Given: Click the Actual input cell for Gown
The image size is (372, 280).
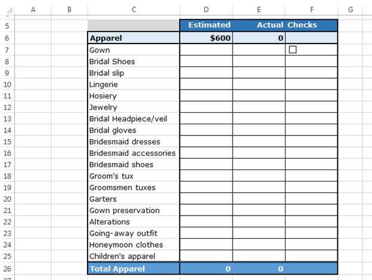Looking at the screenshot, I should point(259,50).
